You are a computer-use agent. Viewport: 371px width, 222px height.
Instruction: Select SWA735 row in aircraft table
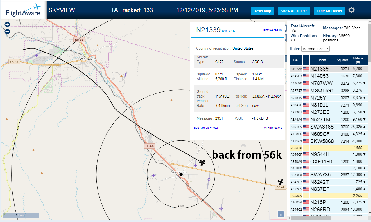328,175
